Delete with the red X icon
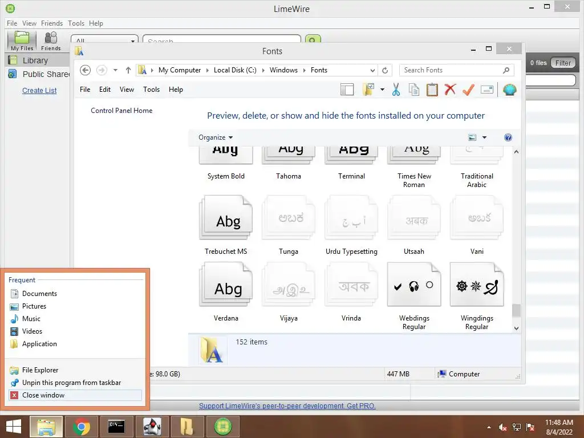 pos(451,90)
